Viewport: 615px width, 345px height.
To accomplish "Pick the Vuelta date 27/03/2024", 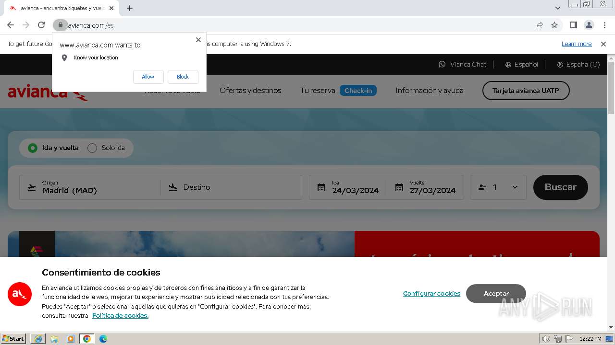I will point(432,190).
